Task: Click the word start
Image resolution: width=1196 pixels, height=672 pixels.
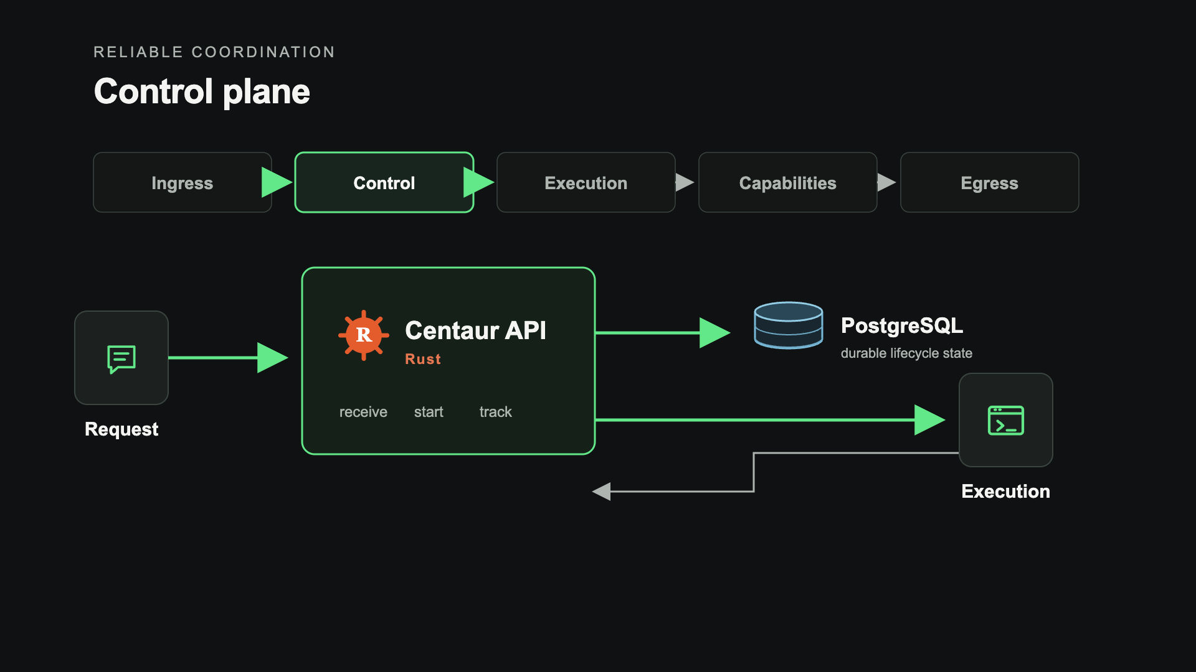Action: point(429,412)
